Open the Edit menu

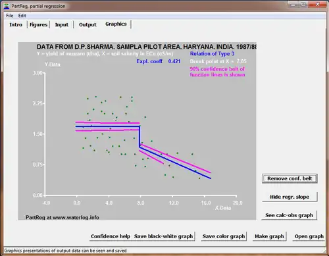coord(22,16)
